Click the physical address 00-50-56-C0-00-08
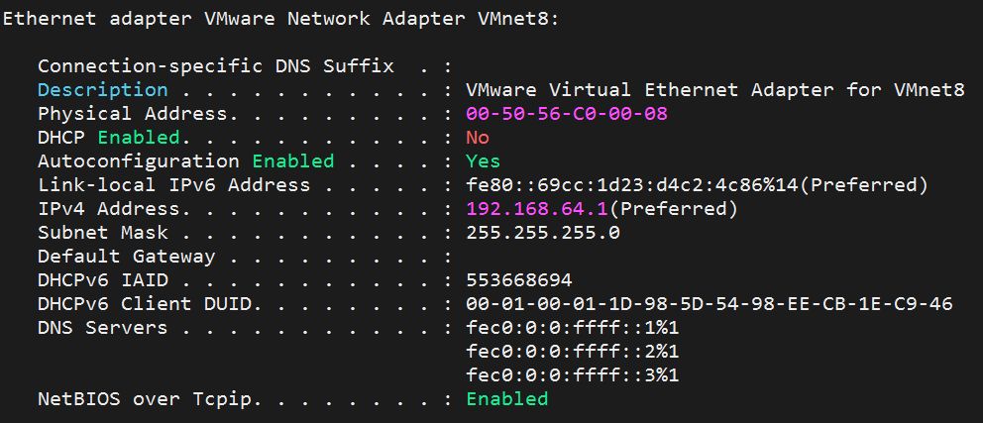The height and width of the screenshot is (423, 983). 567,114
